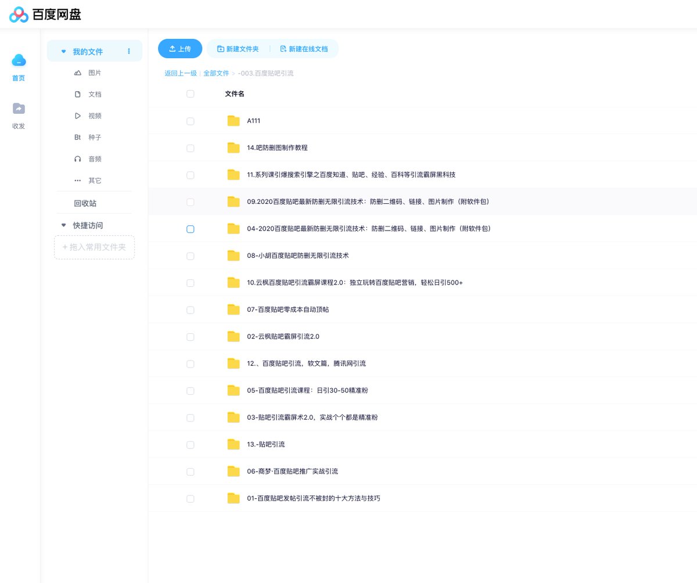Click the folder icon for A111
This screenshot has height=583, width=697.
coord(233,121)
